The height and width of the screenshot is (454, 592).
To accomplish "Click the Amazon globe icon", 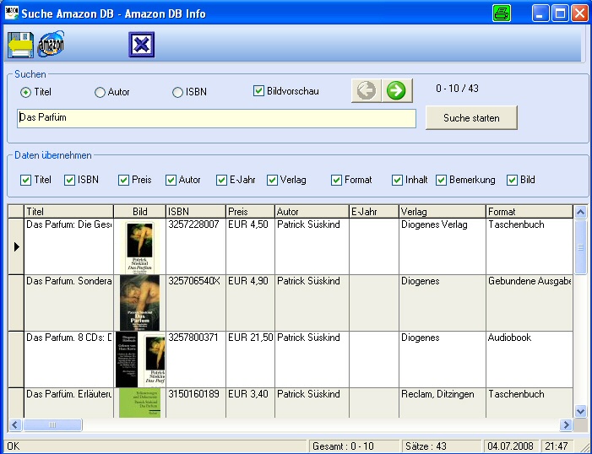I will coord(51,44).
